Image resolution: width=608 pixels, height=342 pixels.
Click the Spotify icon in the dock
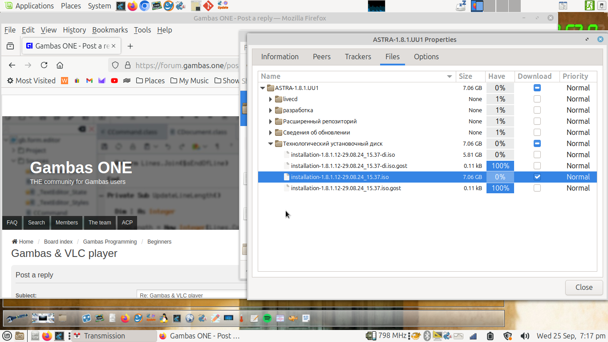267,318
